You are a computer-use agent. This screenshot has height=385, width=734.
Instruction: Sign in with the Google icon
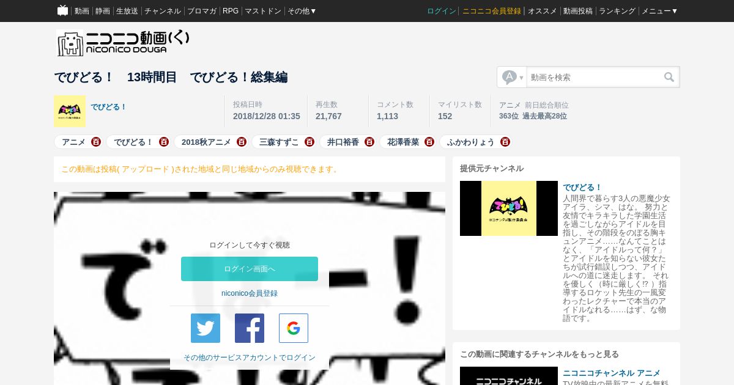pos(294,328)
